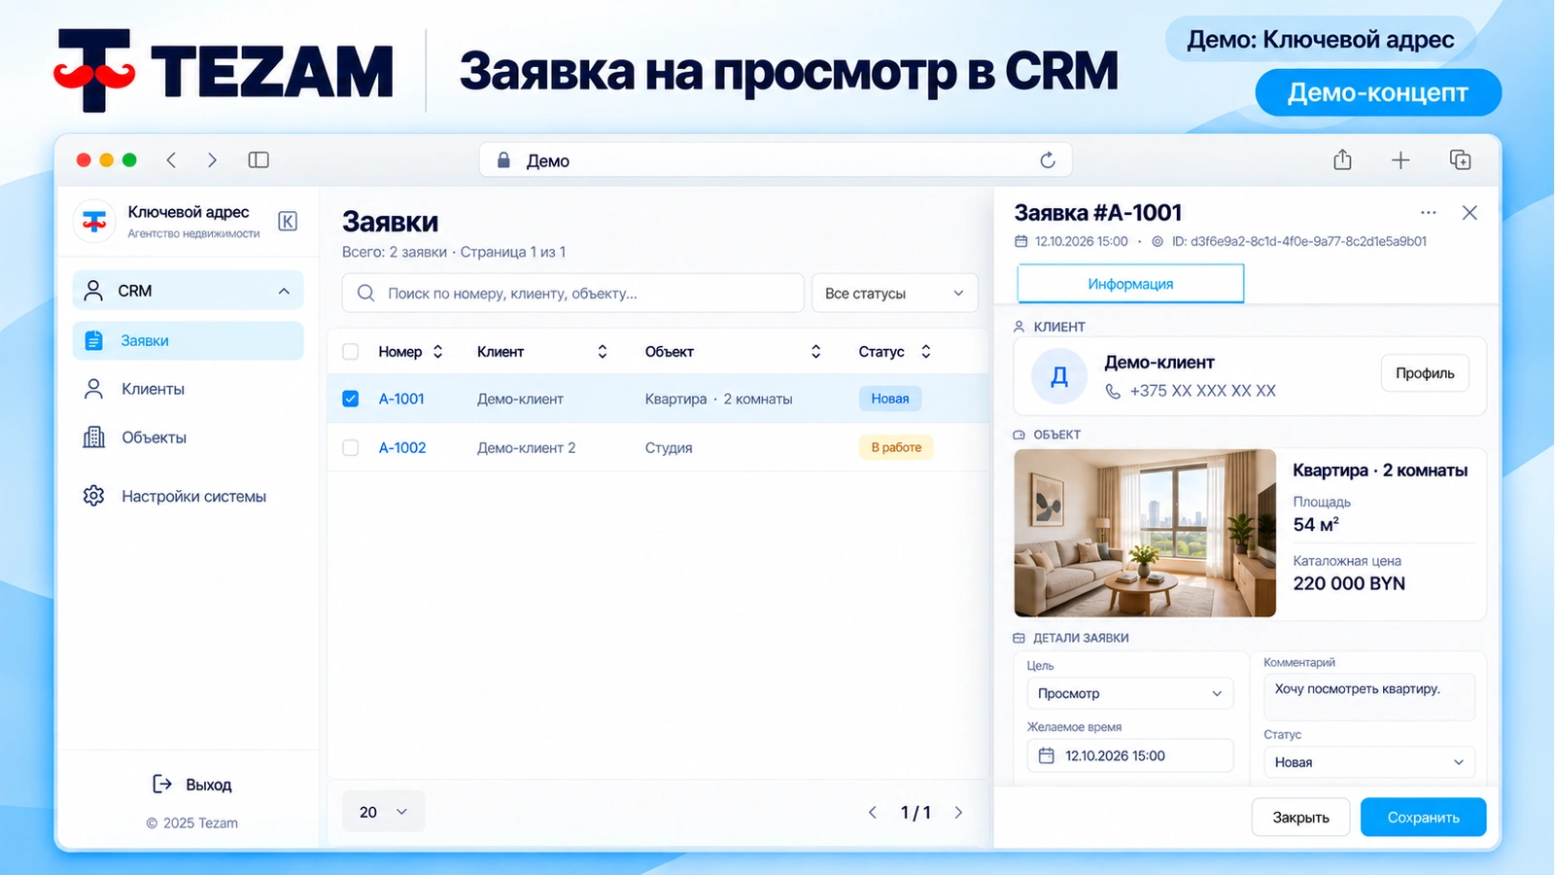Open the browser share icon

[1342, 159]
